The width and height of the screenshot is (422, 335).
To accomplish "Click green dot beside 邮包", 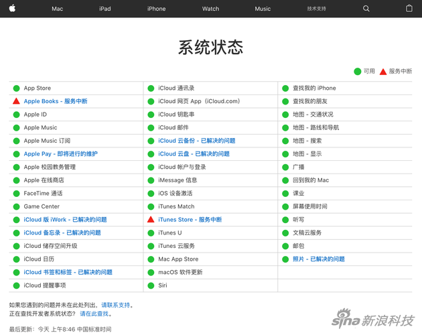I will point(285,246).
